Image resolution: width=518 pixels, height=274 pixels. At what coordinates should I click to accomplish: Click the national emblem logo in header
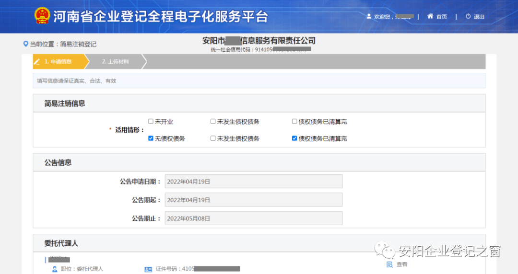42,16
